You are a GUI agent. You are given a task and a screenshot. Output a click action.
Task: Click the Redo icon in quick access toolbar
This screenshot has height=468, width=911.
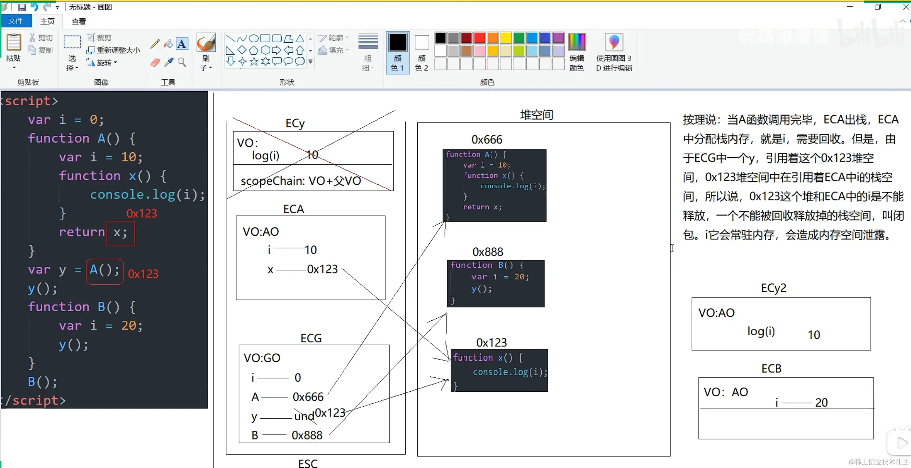pyautogui.click(x=47, y=7)
